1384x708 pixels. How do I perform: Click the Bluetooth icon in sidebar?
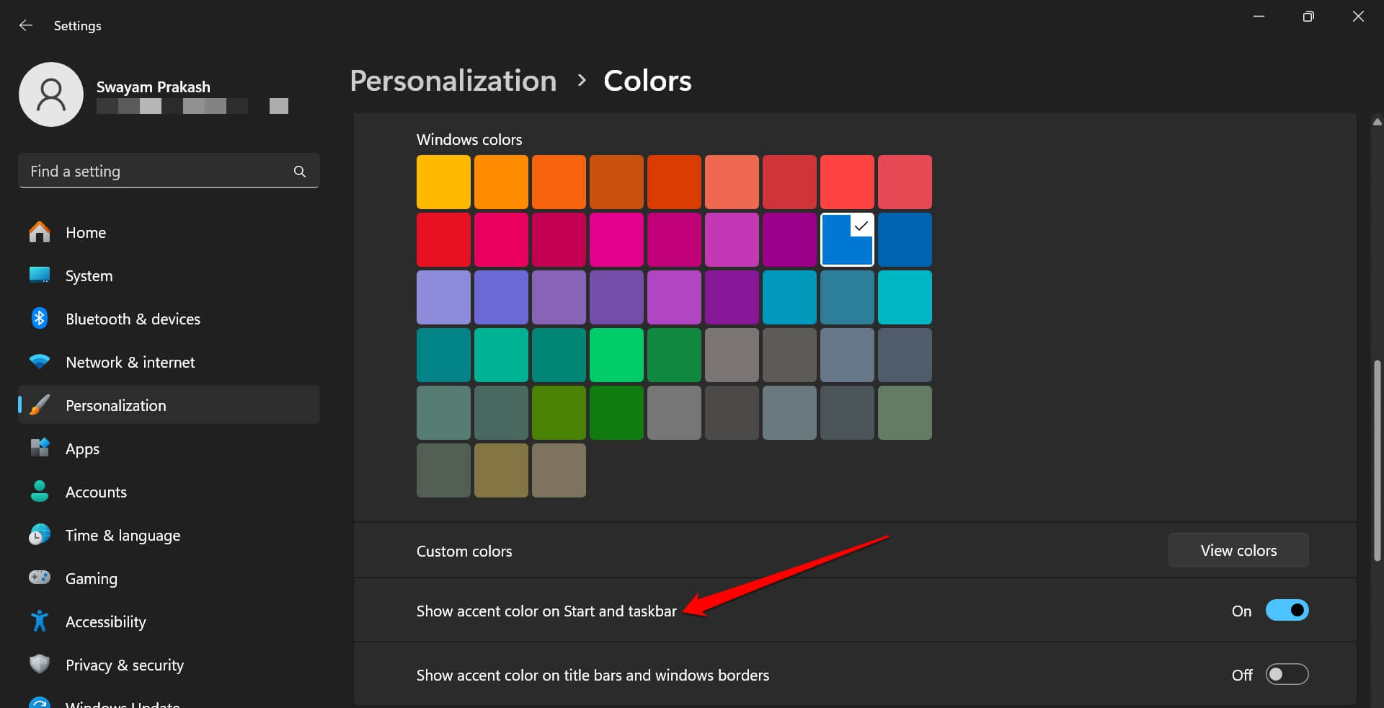pos(40,318)
